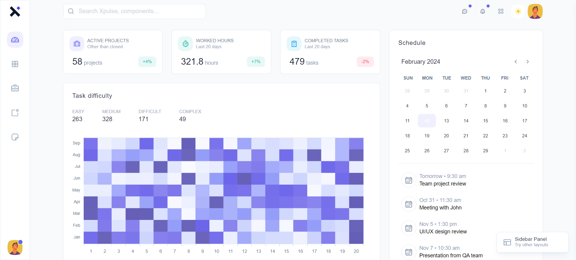Open the user avatar menu in header
The height and width of the screenshot is (260, 576).
click(x=535, y=11)
